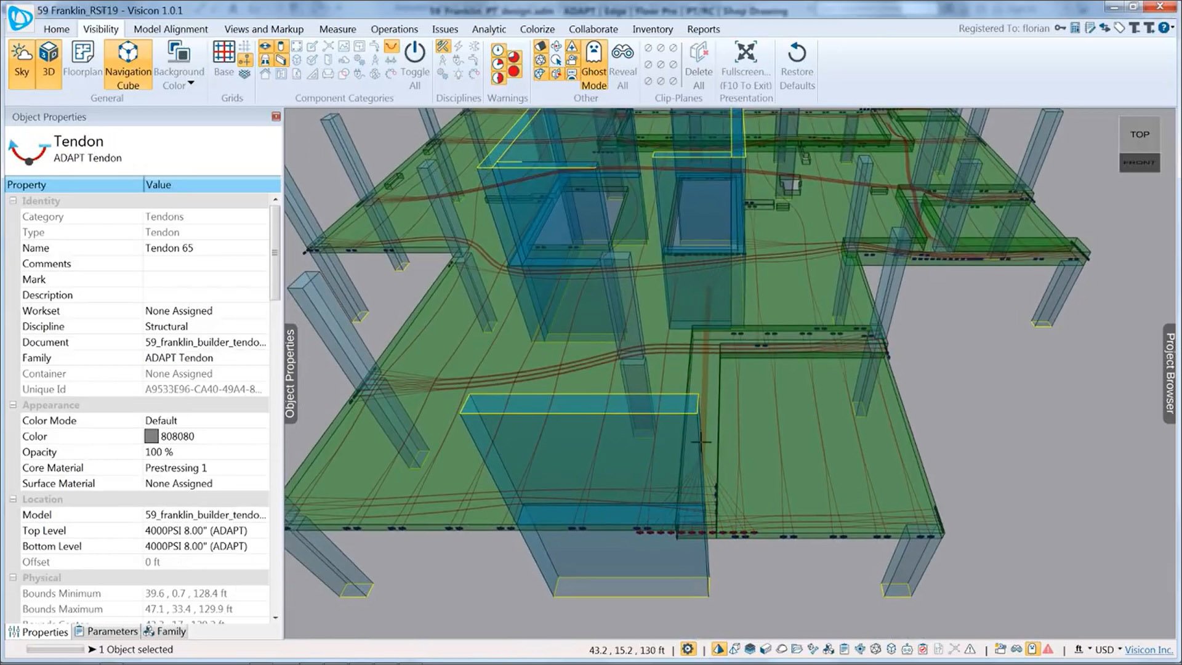Viewport: 1182px width, 665px height.
Task: Click the key license icon
Action: [x=1060, y=28]
